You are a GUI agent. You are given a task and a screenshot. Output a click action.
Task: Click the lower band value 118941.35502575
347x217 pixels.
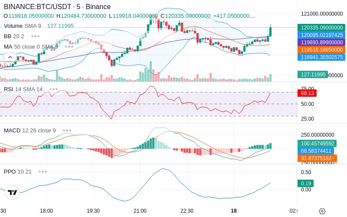[321, 57]
